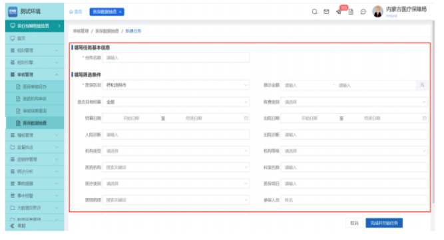
Task: Collapse the 审核管理 sidebar group chevron
Action: (x=57, y=74)
